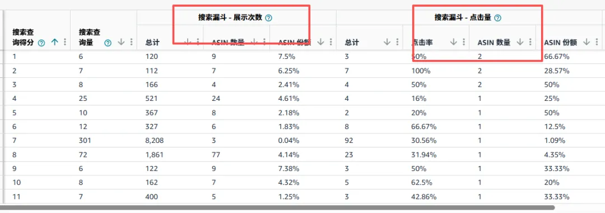Screen dimensions: 605x213
Task: Click the 搜索漏斗 - 点击量 group header
Action: 463,18
